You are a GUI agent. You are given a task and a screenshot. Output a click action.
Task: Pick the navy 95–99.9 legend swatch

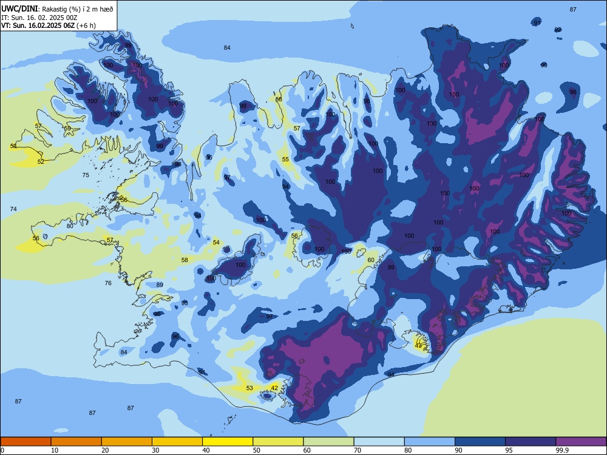click(531, 442)
